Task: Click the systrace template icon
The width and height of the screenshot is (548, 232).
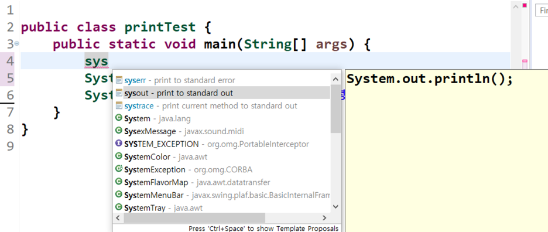Action: [x=119, y=105]
